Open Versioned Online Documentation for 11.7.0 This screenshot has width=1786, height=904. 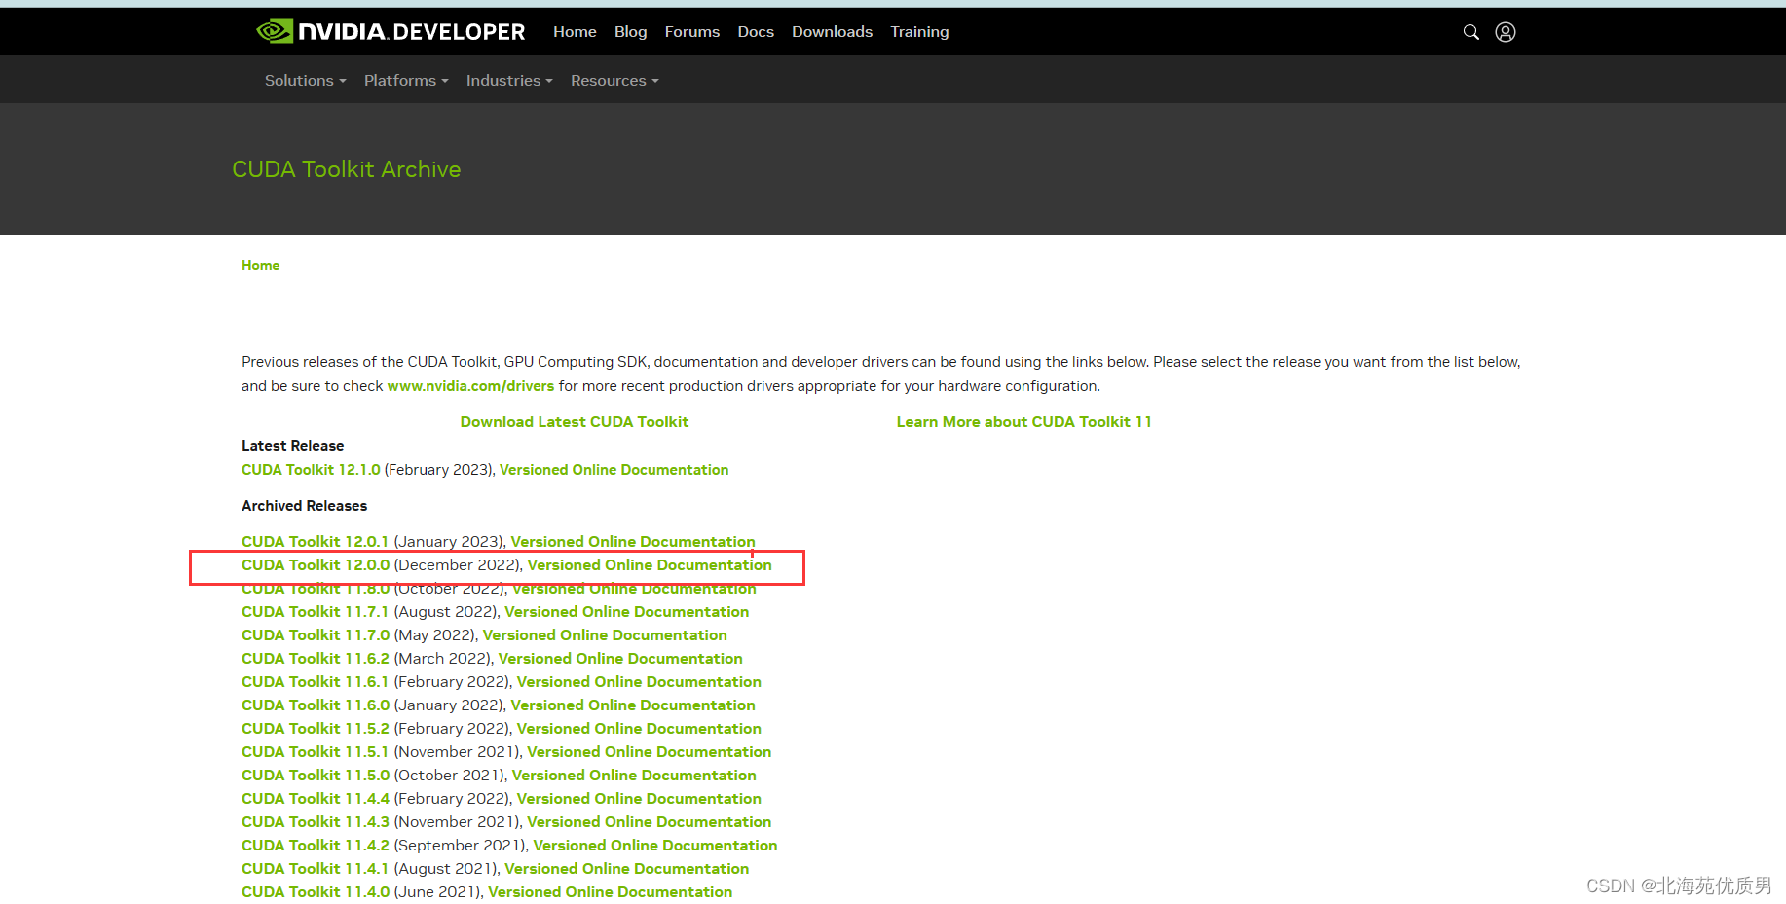pos(605,635)
